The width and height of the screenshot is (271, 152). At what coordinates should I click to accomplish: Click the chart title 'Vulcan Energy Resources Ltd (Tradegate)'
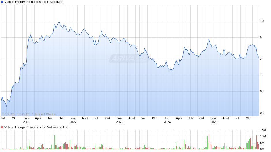coord(34,2)
